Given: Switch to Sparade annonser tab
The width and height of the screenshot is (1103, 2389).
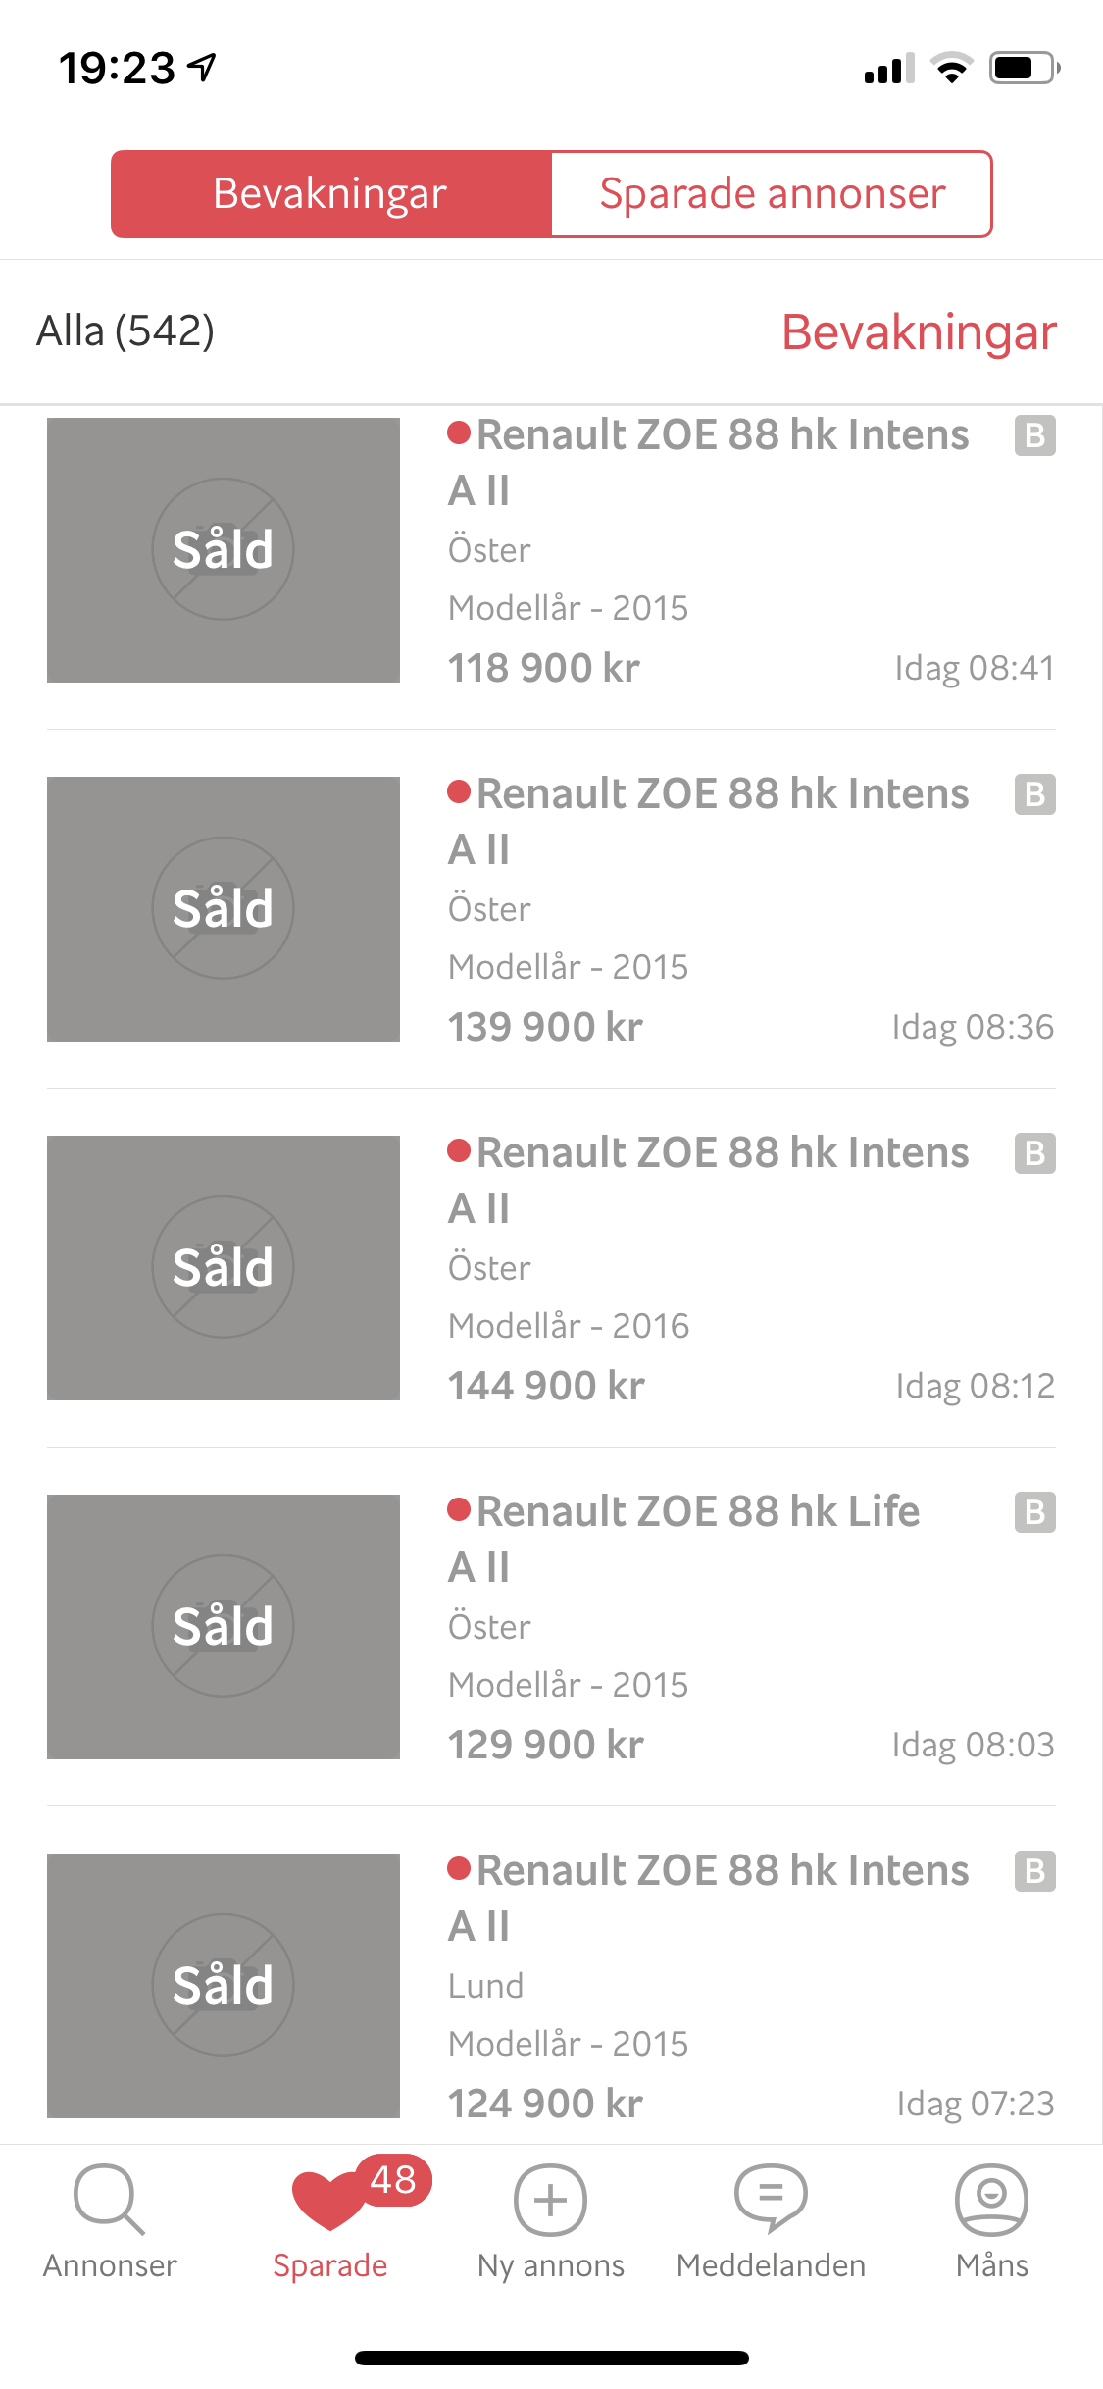Looking at the screenshot, I should [x=772, y=194].
